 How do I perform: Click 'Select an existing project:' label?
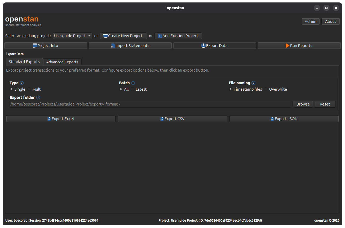[x=28, y=36]
